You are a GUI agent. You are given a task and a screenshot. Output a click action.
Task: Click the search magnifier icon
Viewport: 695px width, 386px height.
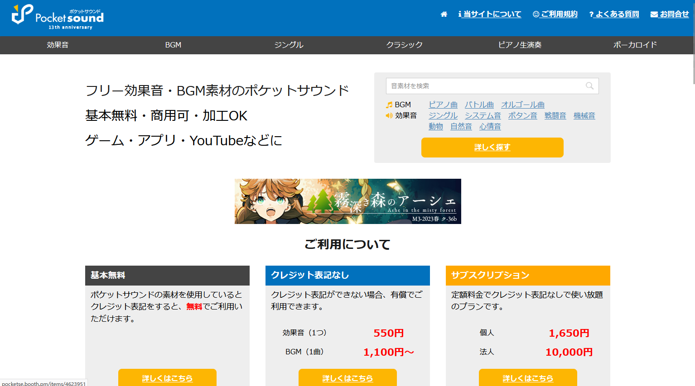tap(589, 86)
